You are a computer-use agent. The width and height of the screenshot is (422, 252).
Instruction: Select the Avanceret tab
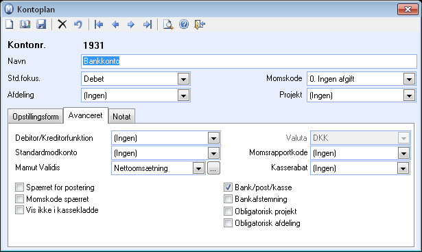[x=86, y=115]
